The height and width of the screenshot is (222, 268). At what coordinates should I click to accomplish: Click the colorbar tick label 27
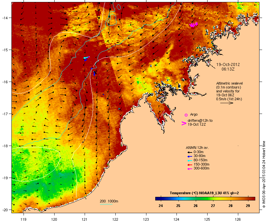[213, 206]
